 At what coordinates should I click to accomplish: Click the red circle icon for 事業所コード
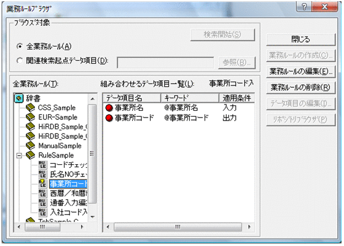point(109,118)
